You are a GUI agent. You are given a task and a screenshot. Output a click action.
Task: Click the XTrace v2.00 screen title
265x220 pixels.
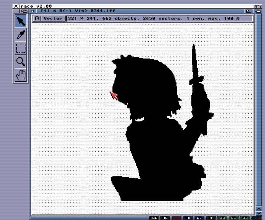click(33, 6)
